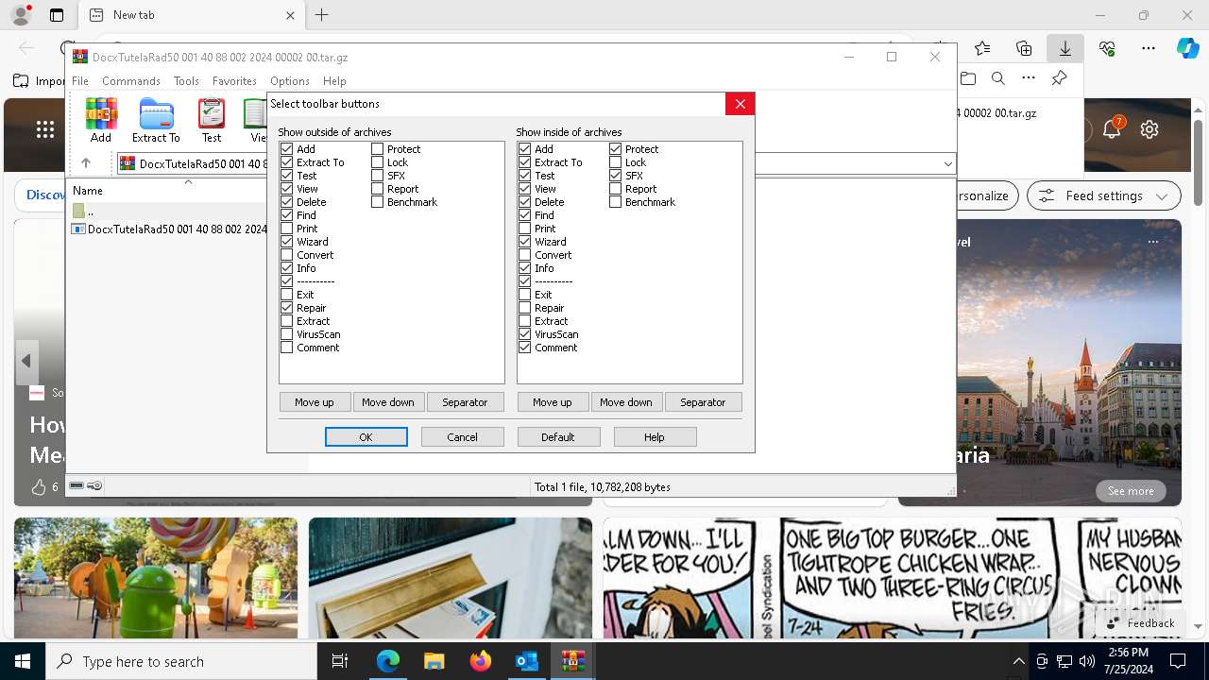Click the Name column header
The width and height of the screenshot is (1209, 680).
88,191
